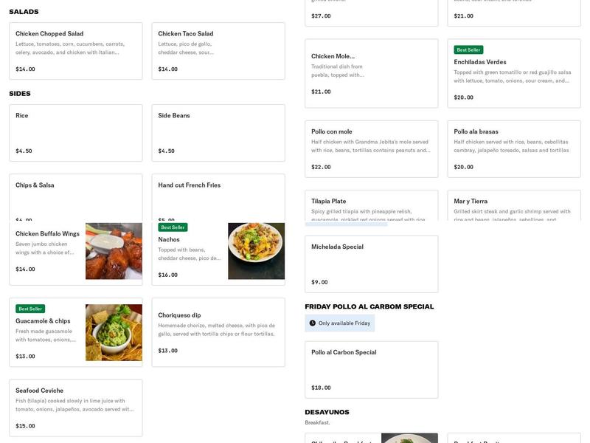Click the clock icon beside Only available Friday
Image resolution: width=590 pixels, height=443 pixels.
[x=313, y=323]
